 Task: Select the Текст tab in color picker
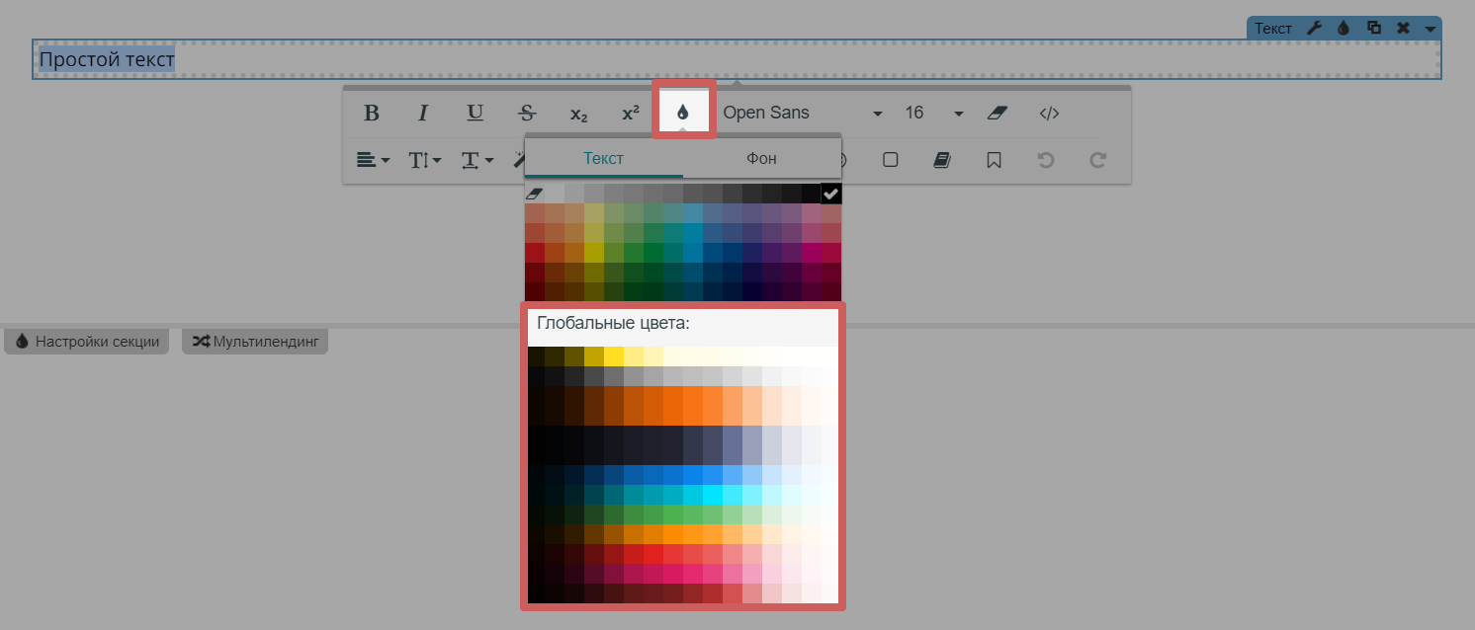(603, 158)
